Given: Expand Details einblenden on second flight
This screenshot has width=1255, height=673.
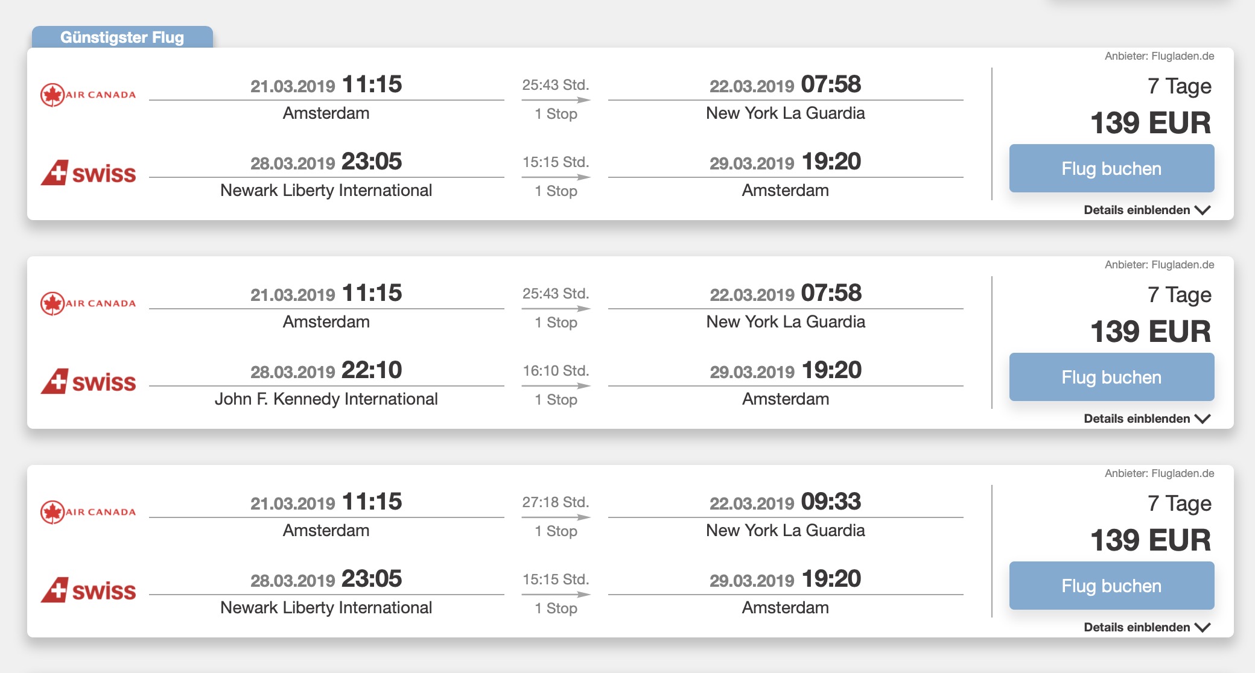Looking at the screenshot, I should [x=1147, y=419].
